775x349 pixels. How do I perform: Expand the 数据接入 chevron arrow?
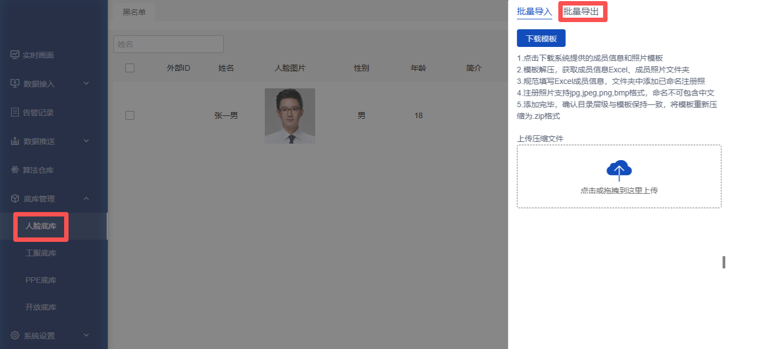[86, 83]
